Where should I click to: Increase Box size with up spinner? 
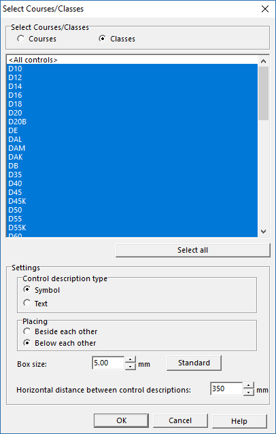(x=131, y=359)
